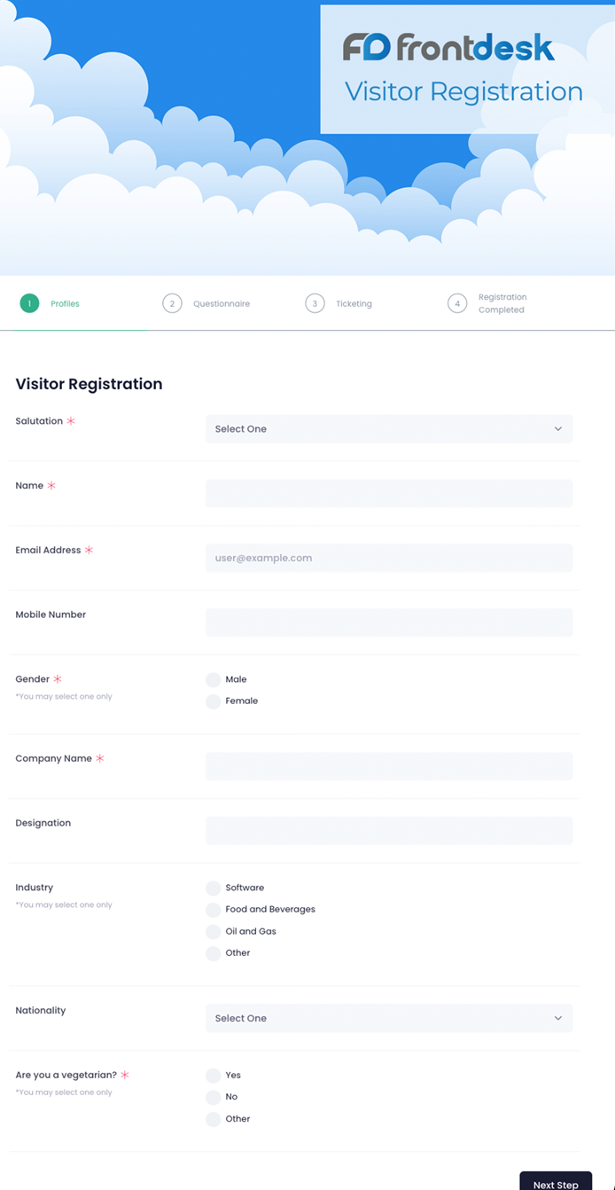Open the Nationality Select One dropdown
Image resolution: width=615 pixels, height=1190 pixels.
pos(389,1018)
